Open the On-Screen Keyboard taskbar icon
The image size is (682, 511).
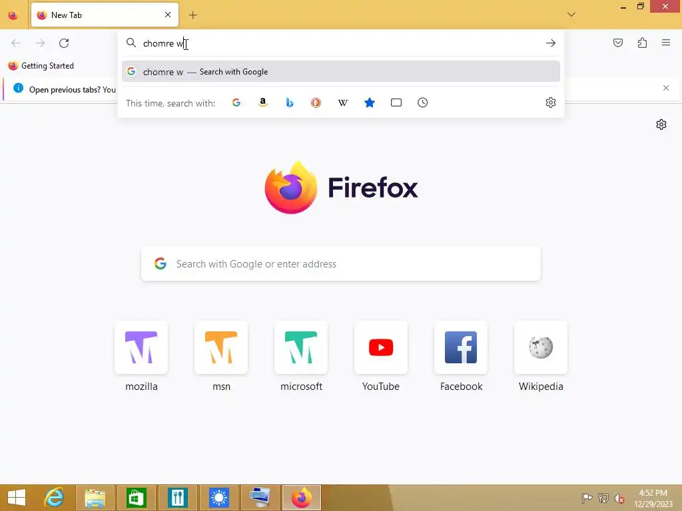pos(260,498)
